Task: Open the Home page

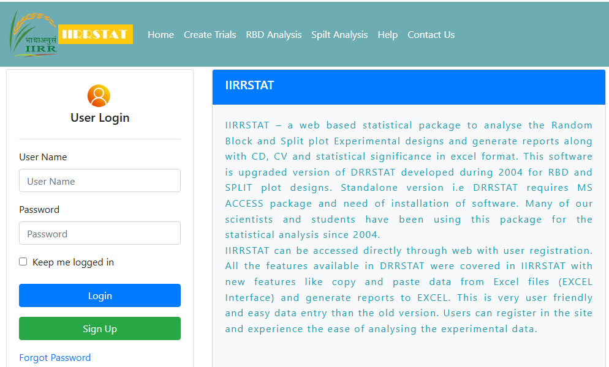Action: [161, 35]
